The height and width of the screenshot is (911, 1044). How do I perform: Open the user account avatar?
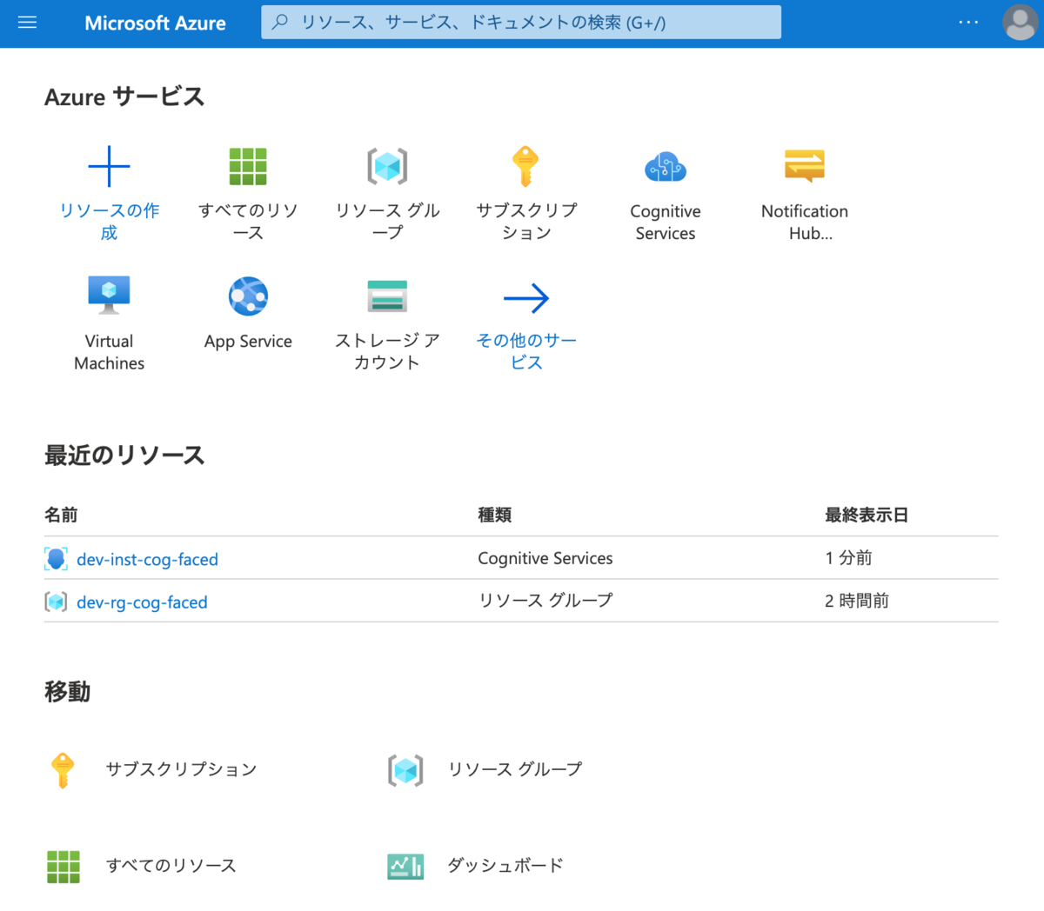(1020, 23)
